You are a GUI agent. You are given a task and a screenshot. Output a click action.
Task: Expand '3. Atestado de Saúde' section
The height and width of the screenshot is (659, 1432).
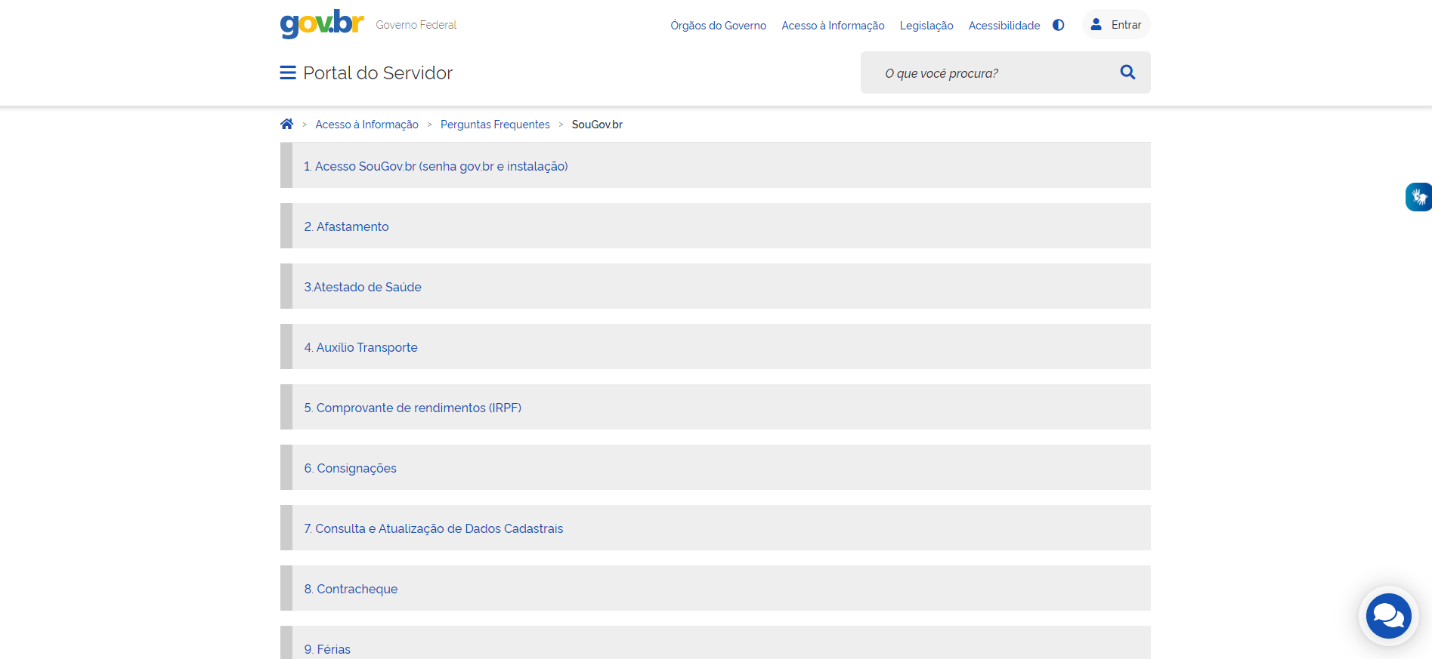[363, 287]
